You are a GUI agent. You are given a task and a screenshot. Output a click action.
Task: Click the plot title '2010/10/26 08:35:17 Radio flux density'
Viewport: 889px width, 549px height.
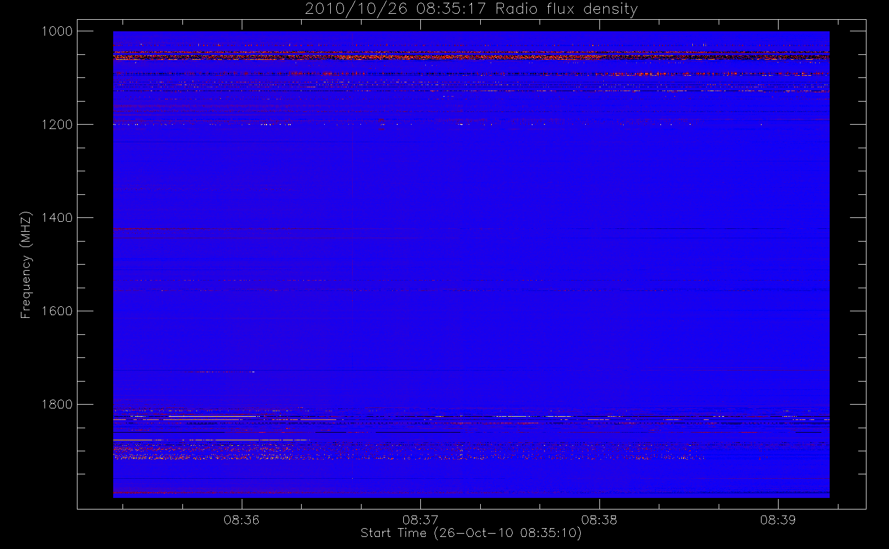(471, 9)
